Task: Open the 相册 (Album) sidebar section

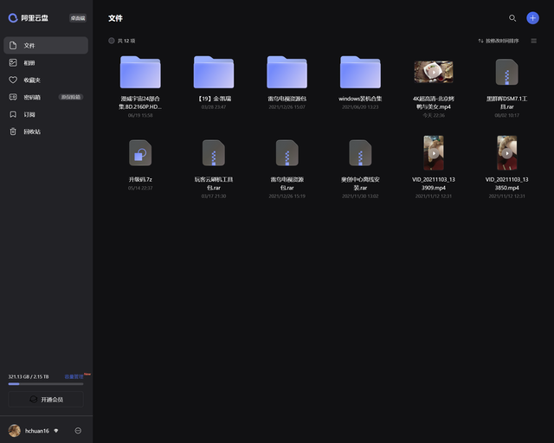Action: (46, 62)
